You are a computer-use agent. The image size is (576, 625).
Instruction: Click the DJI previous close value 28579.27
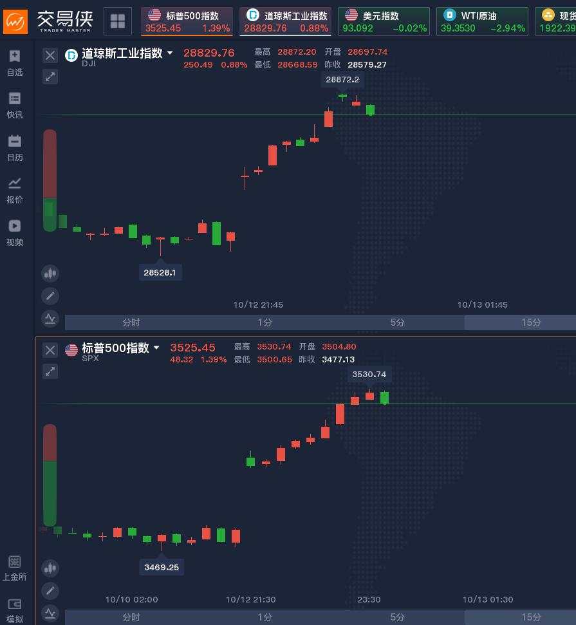click(x=367, y=64)
